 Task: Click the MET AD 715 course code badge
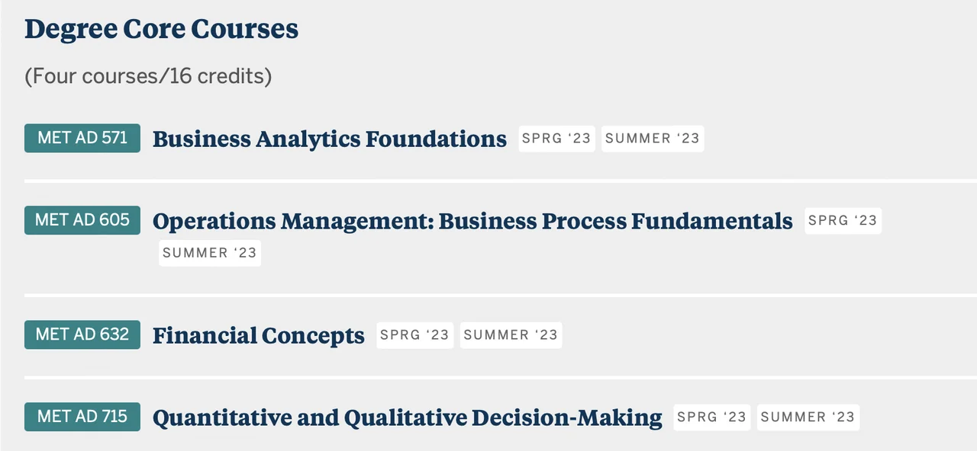[x=82, y=417]
